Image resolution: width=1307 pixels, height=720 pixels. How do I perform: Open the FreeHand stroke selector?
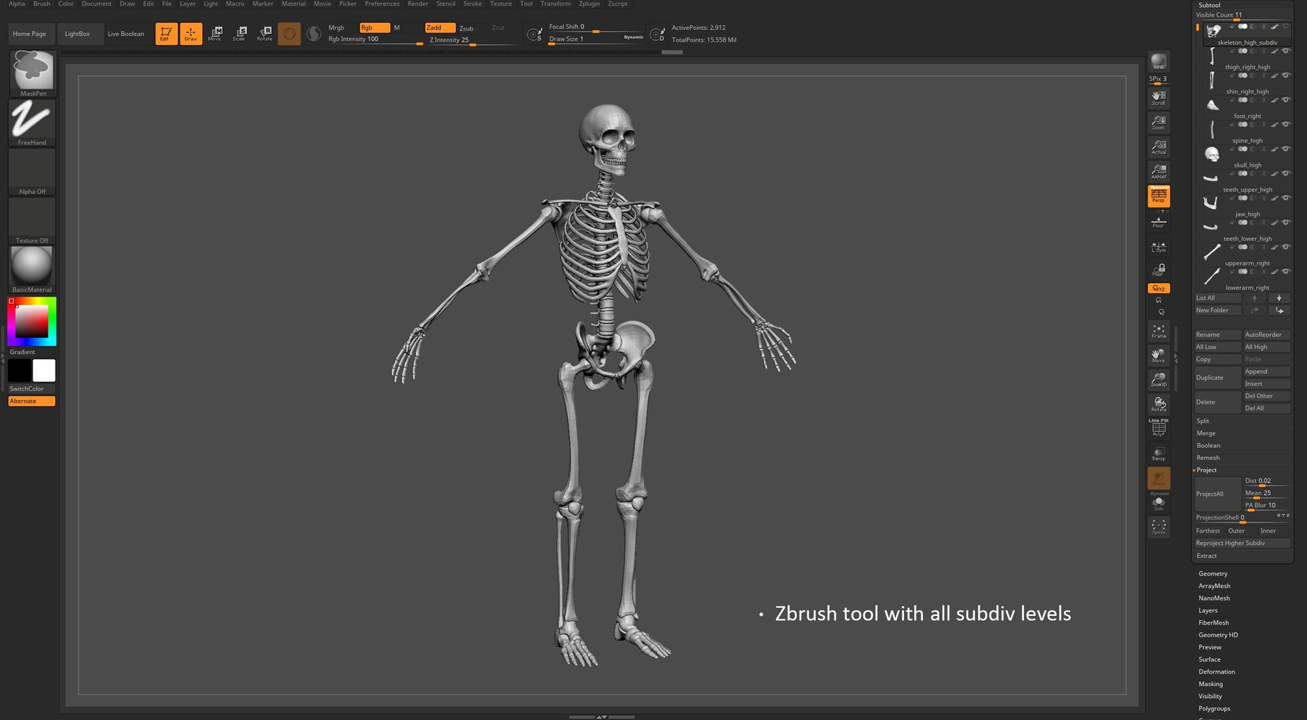(x=32, y=122)
